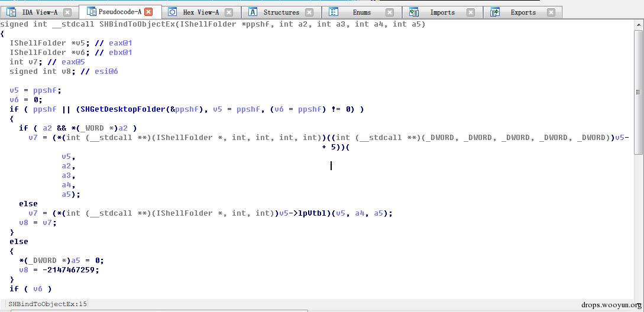The height and width of the screenshot is (312, 644).
Task: Close the Structures tab
Action: [309, 12]
